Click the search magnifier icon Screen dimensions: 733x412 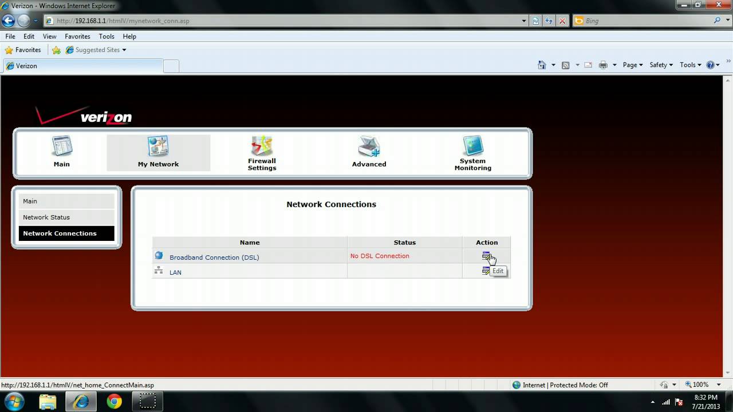pos(718,21)
